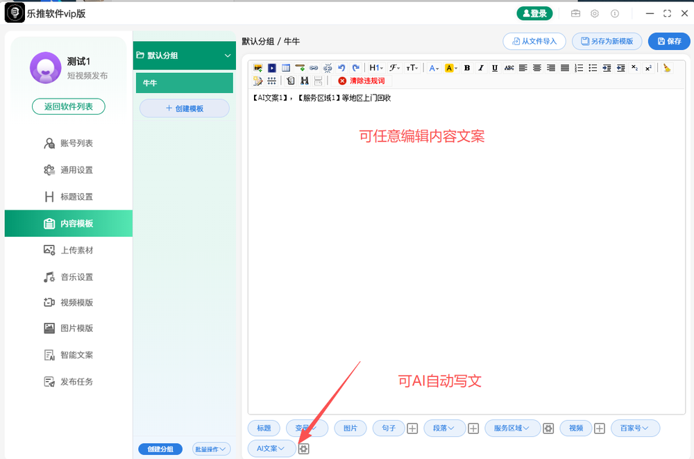This screenshot has height=459, width=694.
Task: Open settings gear next to 服务区域 variable
Action: click(548, 428)
